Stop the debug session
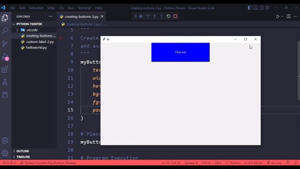This screenshot has height=169, width=300. pyautogui.click(x=175, y=16)
